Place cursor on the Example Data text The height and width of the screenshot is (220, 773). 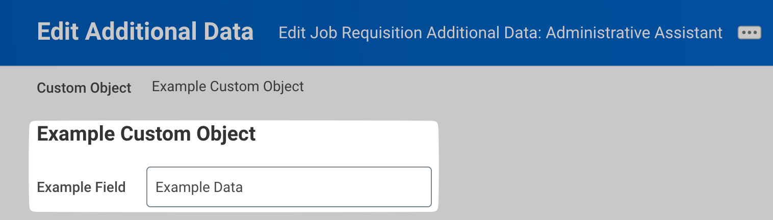point(199,187)
